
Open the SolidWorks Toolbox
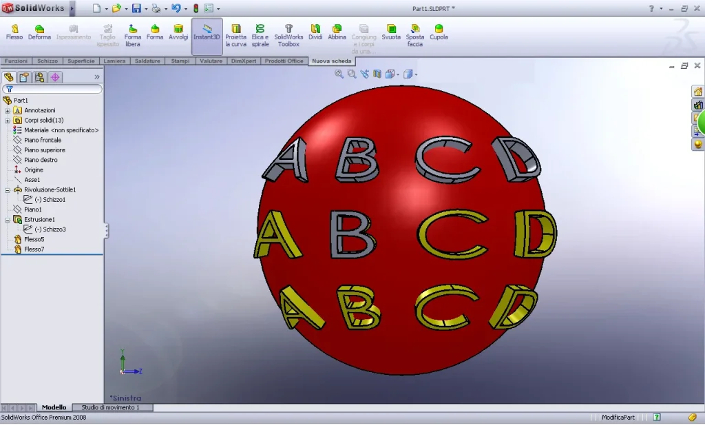point(288,36)
